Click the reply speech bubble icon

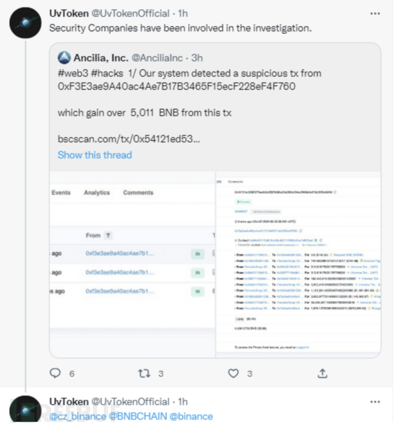55,373
